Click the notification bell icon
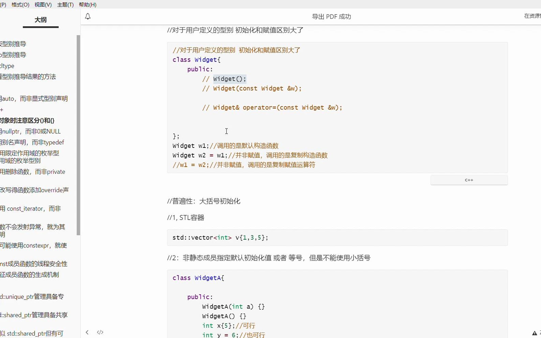 88,16
